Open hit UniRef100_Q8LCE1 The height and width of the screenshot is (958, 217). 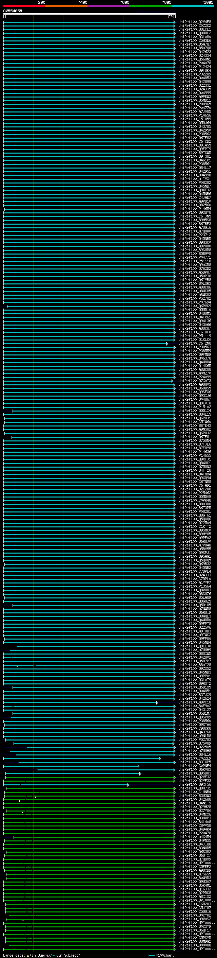coord(195,29)
